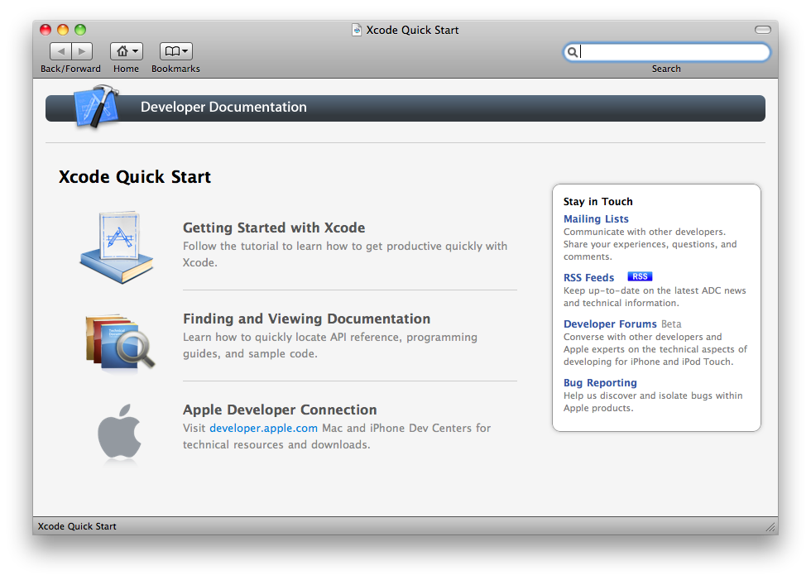The height and width of the screenshot is (580, 811).
Task: Open the RSS Feeds link
Action: 588,278
